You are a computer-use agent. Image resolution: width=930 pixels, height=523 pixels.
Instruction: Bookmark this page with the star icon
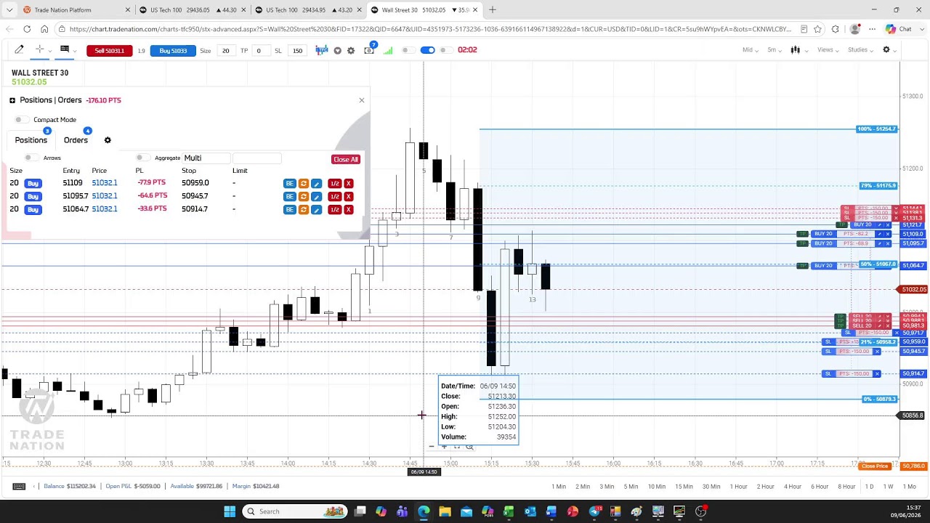817,29
